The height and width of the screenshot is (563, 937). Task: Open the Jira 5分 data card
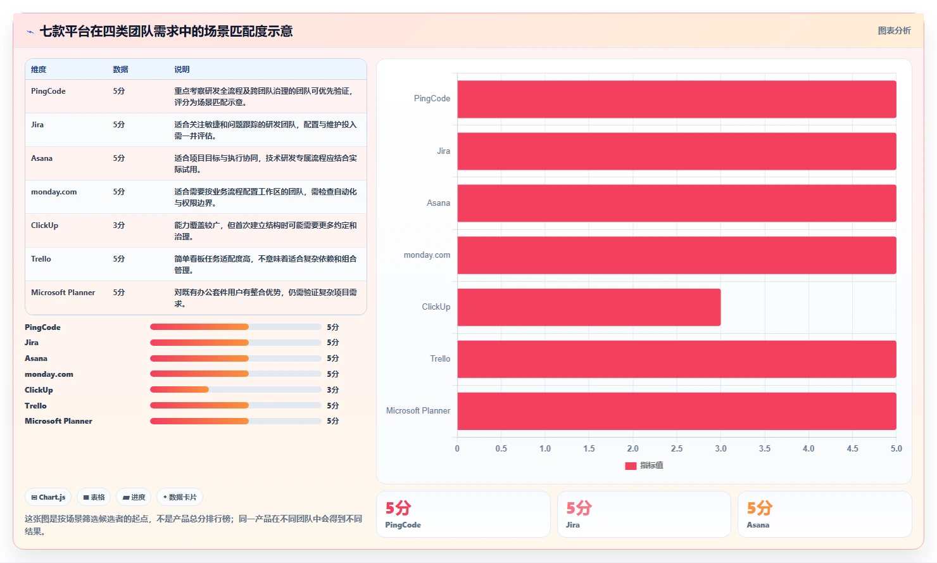point(644,514)
